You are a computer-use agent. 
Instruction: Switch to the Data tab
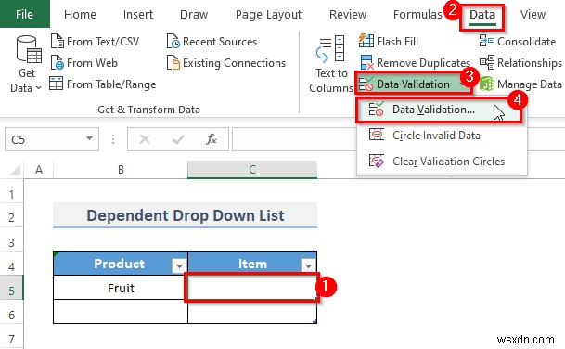click(x=482, y=15)
